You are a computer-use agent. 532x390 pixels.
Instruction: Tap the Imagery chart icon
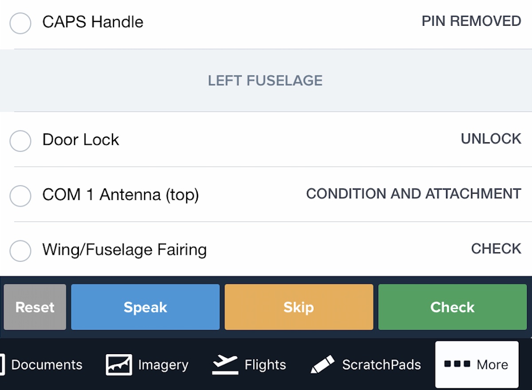[x=119, y=365]
